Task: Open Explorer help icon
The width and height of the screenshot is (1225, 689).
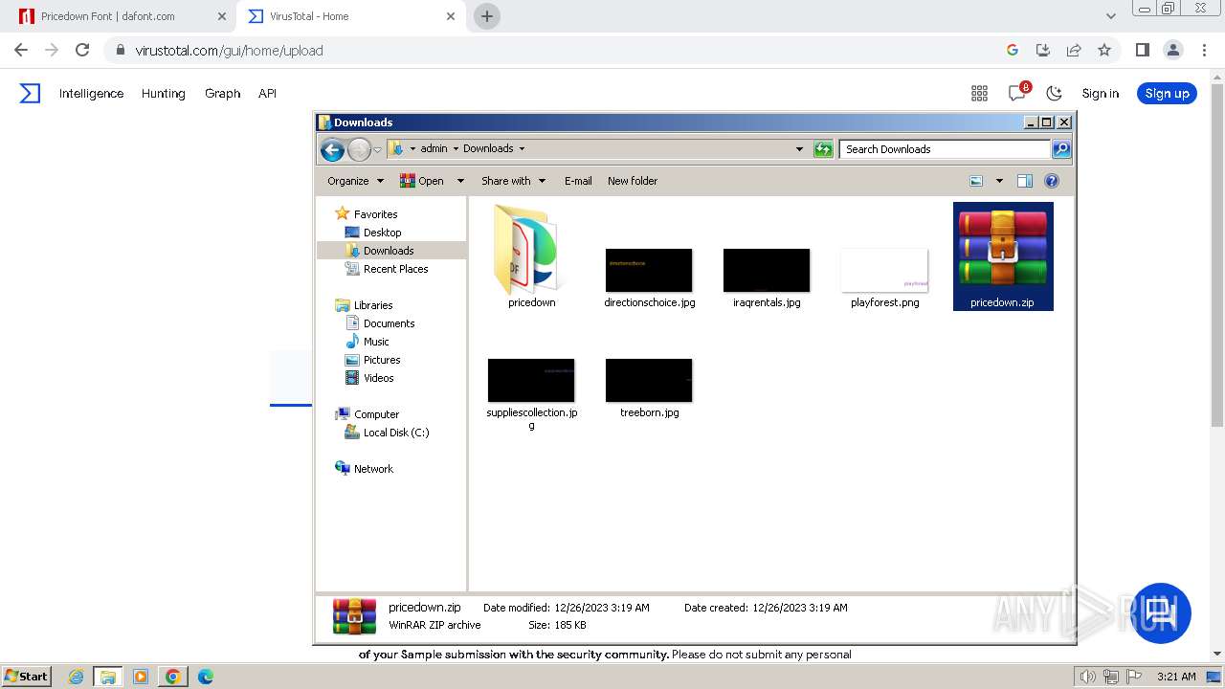Action: [1052, 181]
